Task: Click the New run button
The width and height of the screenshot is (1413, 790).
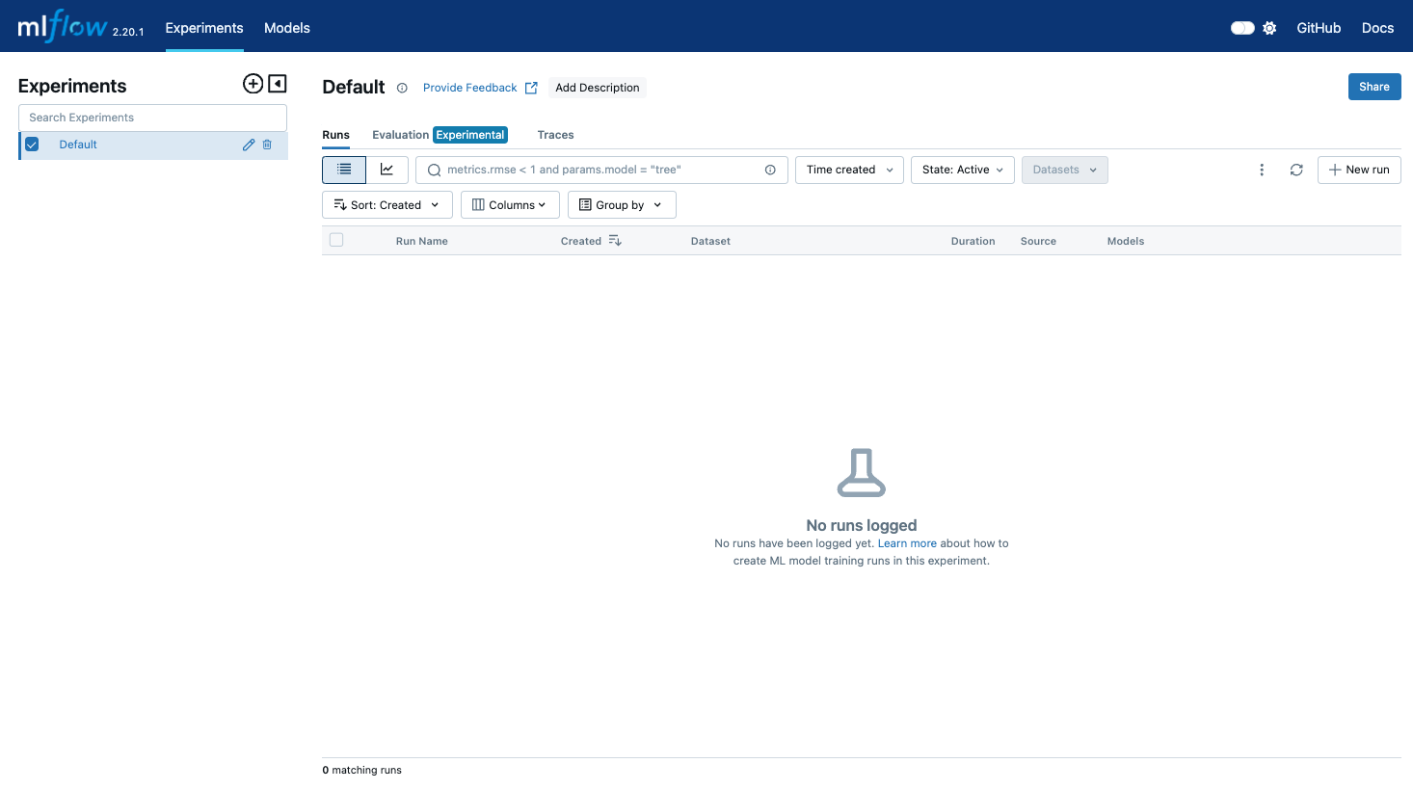Action: tap(1359, 170)
